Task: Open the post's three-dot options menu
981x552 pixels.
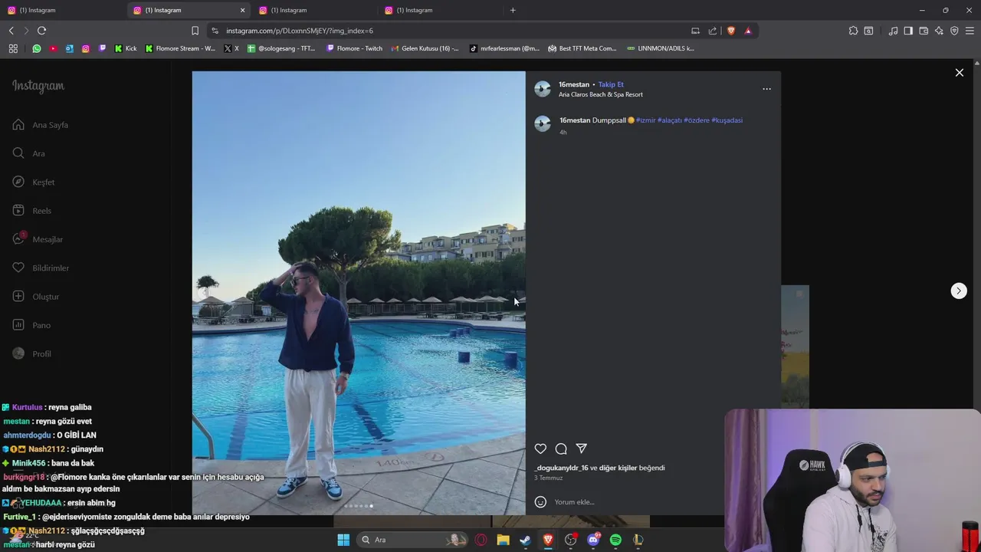Action: tap(766, 89)
